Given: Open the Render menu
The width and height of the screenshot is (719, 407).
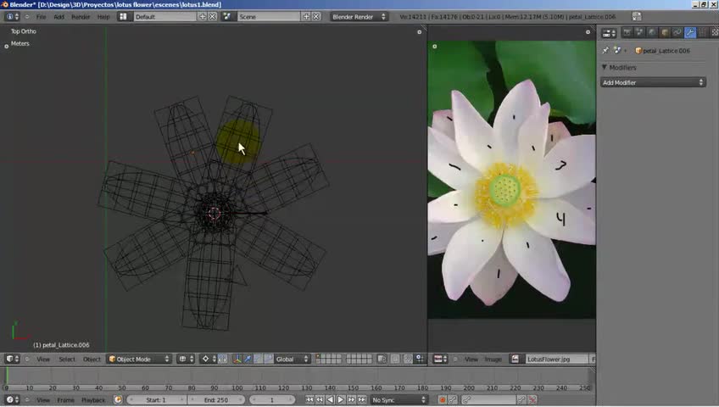Looking at the screenshot, I should [x=81, y=16].
